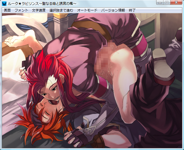Viewport: 184px width, 150px height.
Task: Click the window's top-left corner border
Action: pyautogui.click(x=1, y=1)
